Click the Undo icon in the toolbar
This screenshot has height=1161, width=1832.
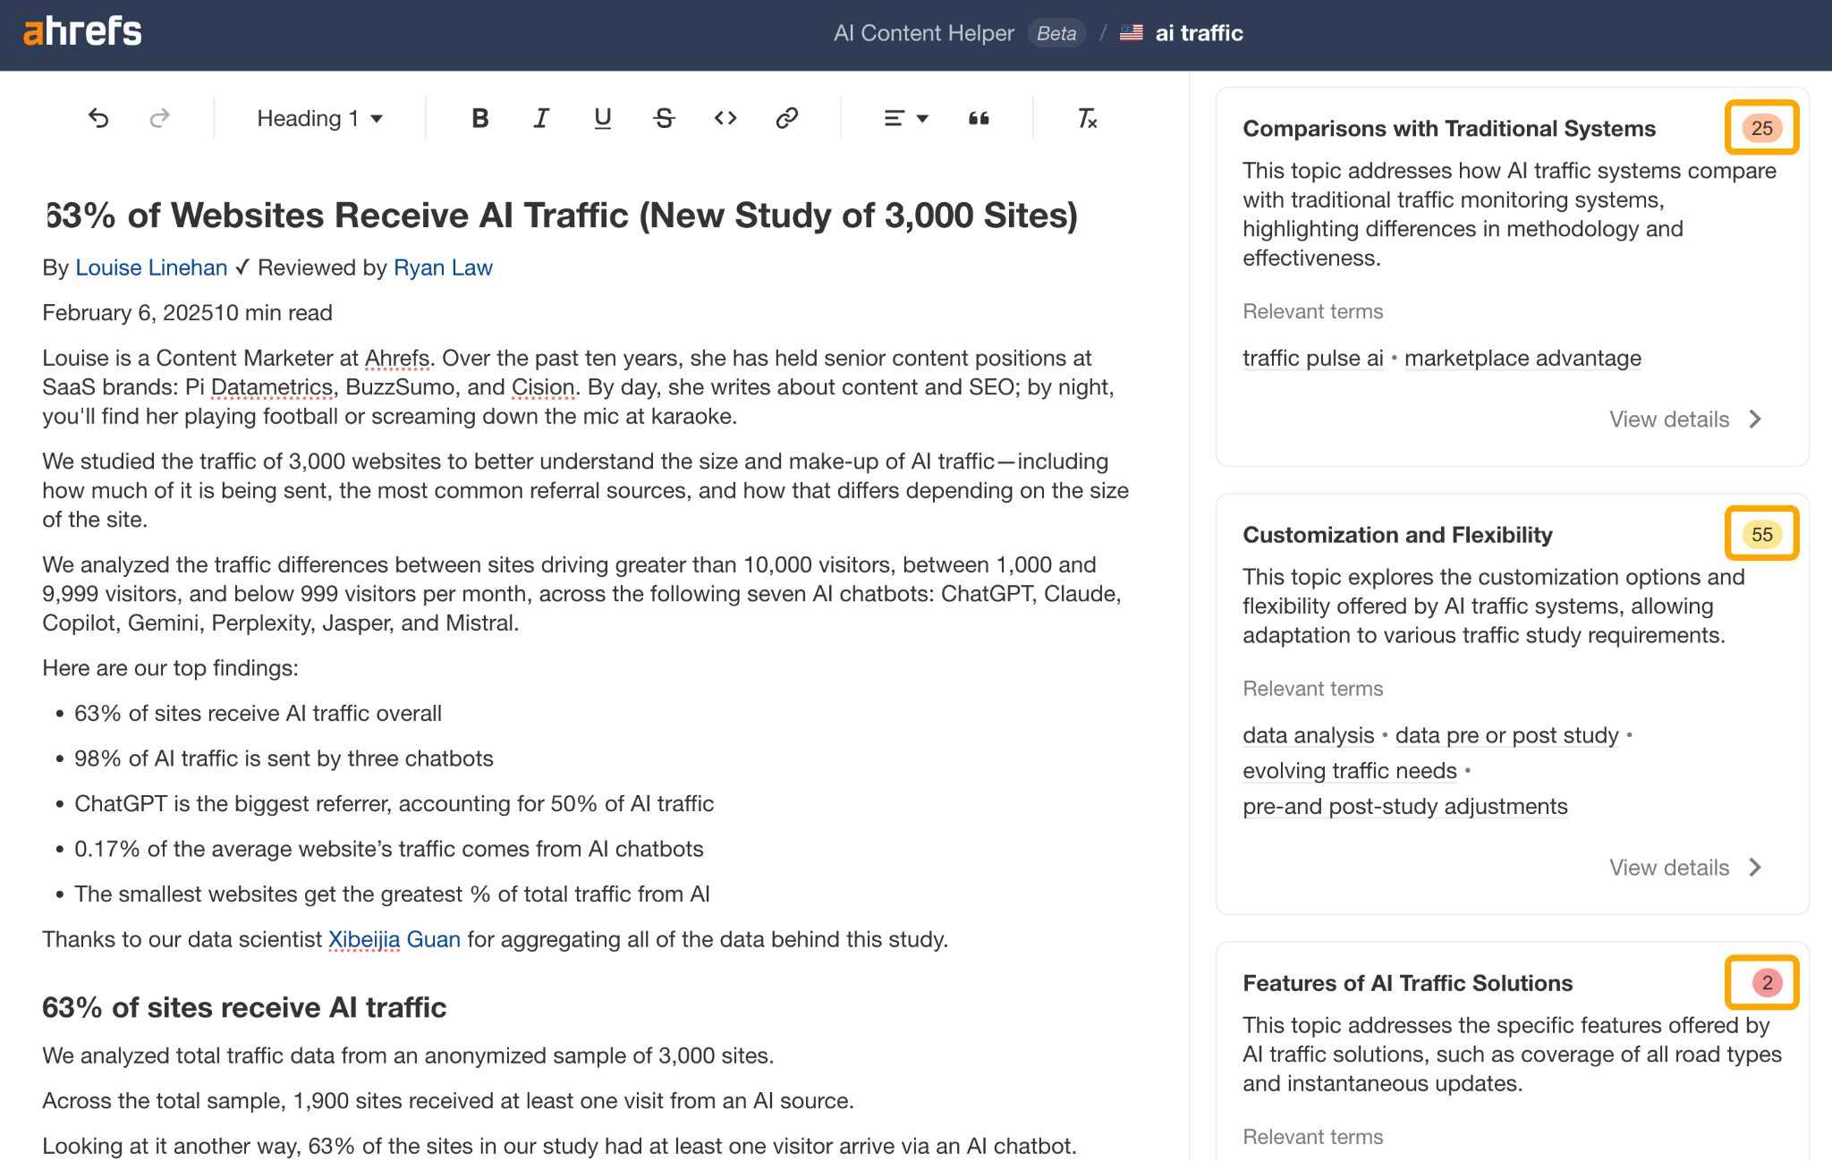(x=99, y=117)
